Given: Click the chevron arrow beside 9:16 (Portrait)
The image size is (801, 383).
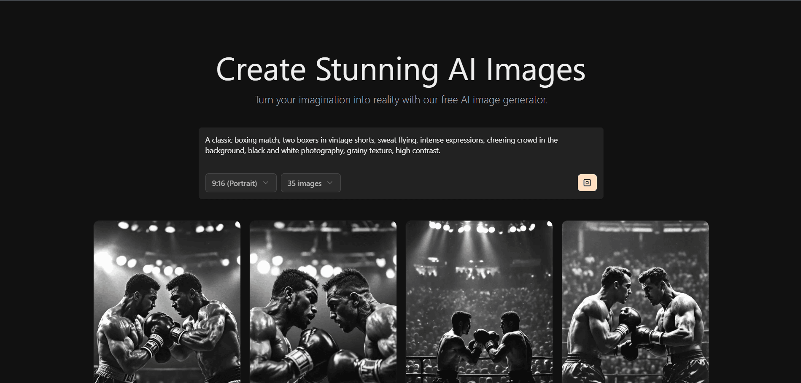Looking at the screenshot, I should point(266,183).
